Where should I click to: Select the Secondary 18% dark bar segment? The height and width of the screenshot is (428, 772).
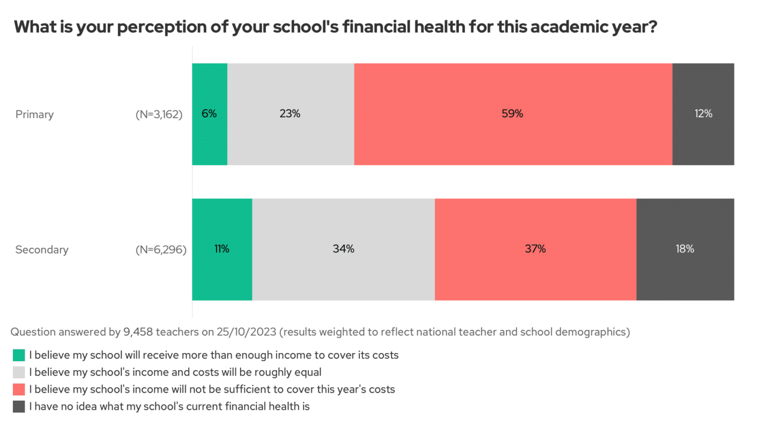[685, 249]
